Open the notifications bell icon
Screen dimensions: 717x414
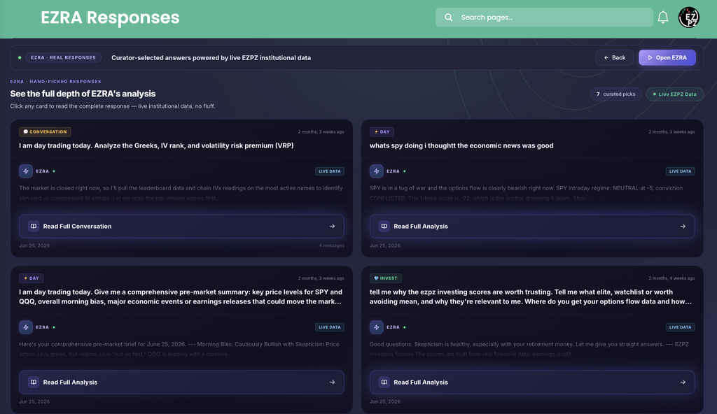tap(662, 17)
